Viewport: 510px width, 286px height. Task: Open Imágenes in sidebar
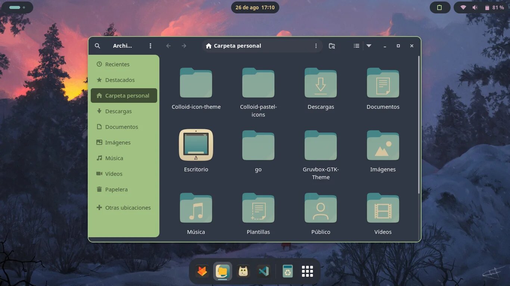pyautogui.click(x=124, y=143)
